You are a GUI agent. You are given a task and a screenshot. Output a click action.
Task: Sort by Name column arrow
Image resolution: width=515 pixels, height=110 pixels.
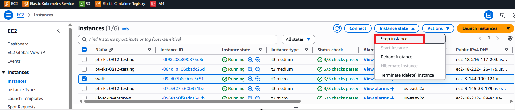point(149,50)
